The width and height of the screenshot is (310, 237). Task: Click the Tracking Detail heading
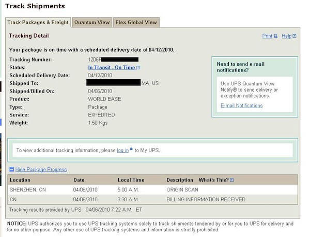point(29,36)
